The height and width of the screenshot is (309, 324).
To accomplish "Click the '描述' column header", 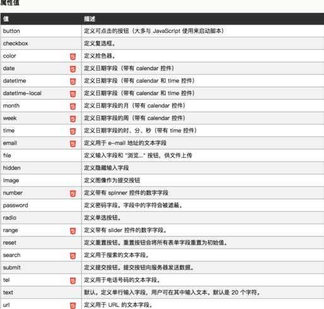I will point(203,19).
